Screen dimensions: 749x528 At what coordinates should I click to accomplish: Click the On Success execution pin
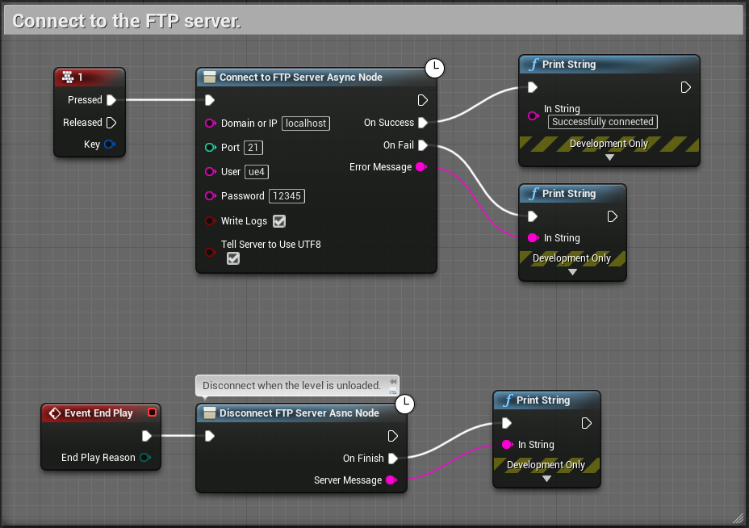pyautogui.click(x=422, y=123)
